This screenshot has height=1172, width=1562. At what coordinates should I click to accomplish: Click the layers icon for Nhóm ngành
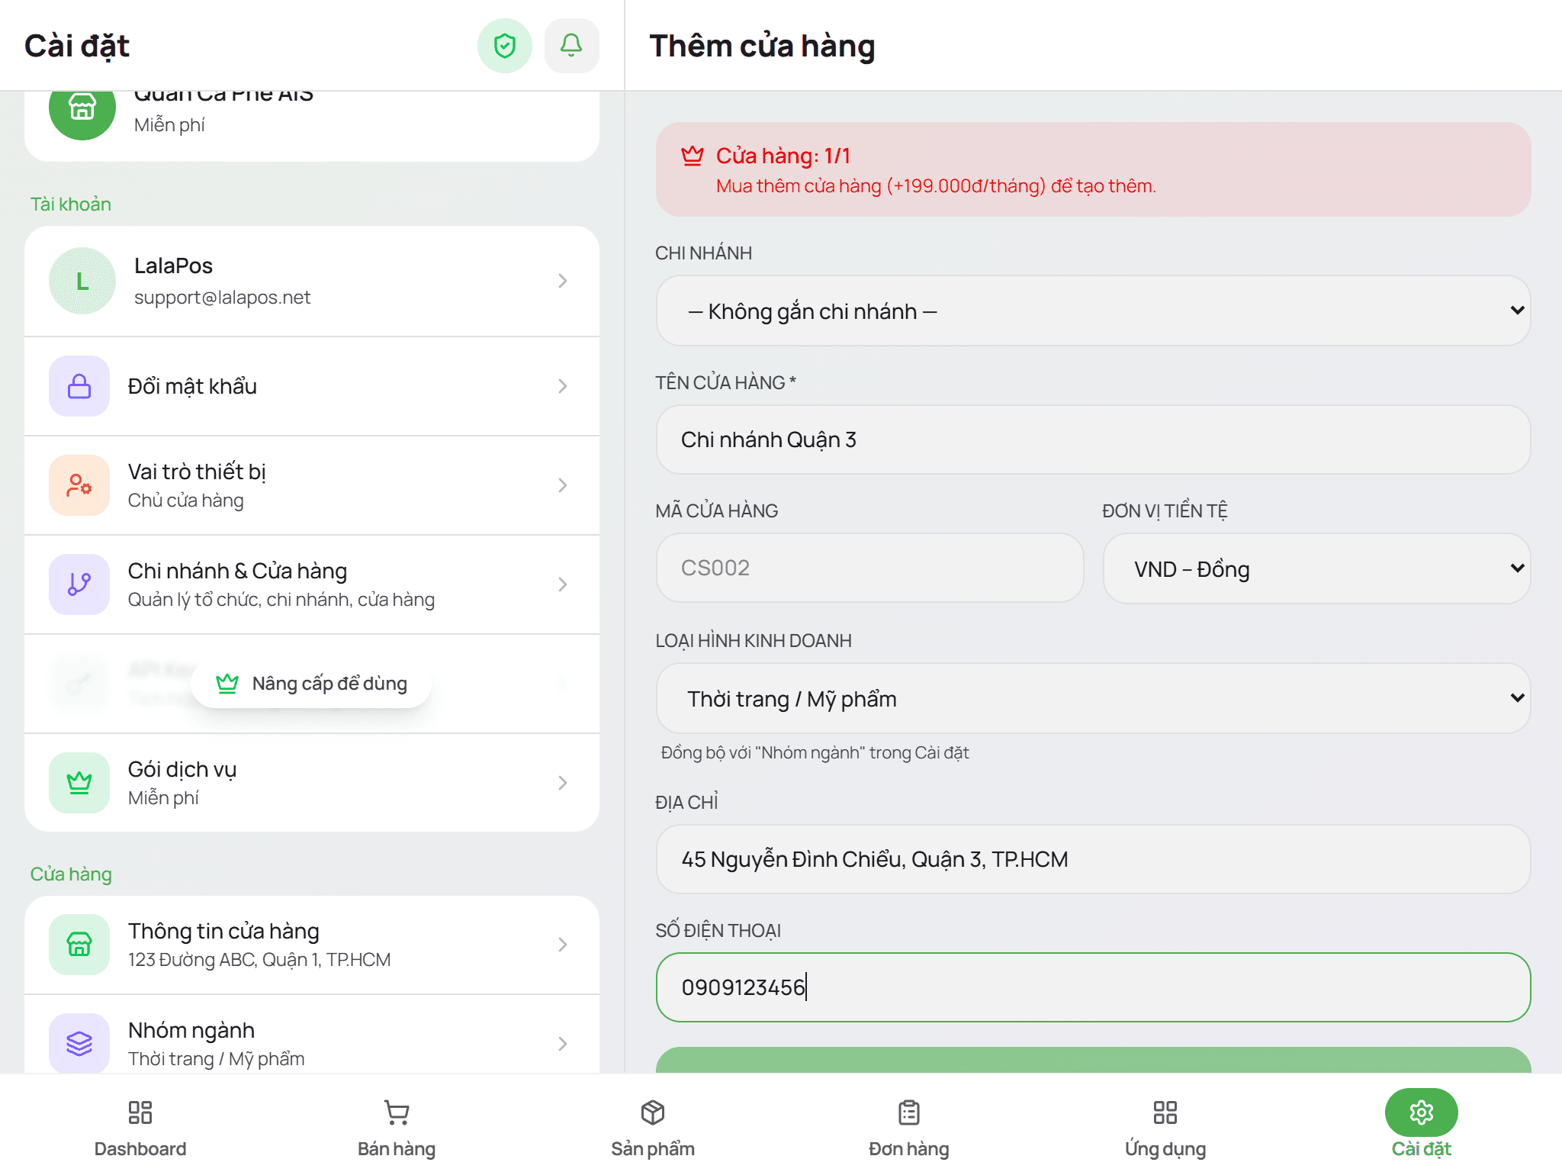tap(79, 1043)
